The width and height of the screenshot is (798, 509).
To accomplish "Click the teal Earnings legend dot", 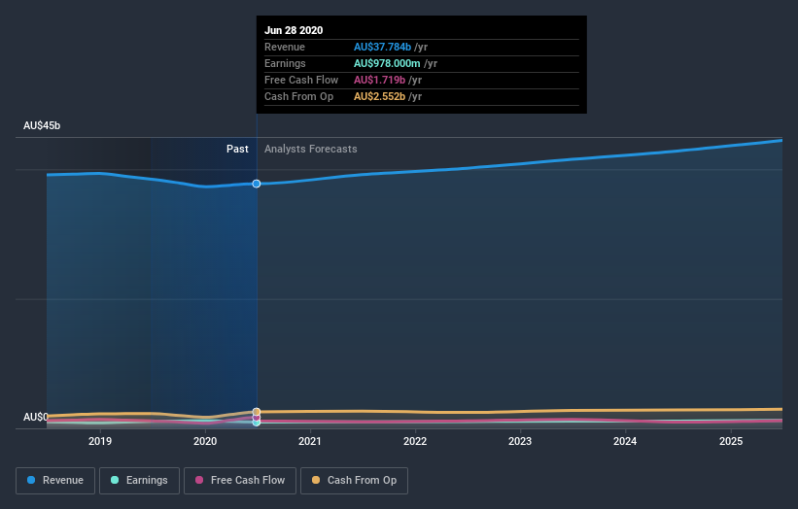I will click(x=115, y=480).
